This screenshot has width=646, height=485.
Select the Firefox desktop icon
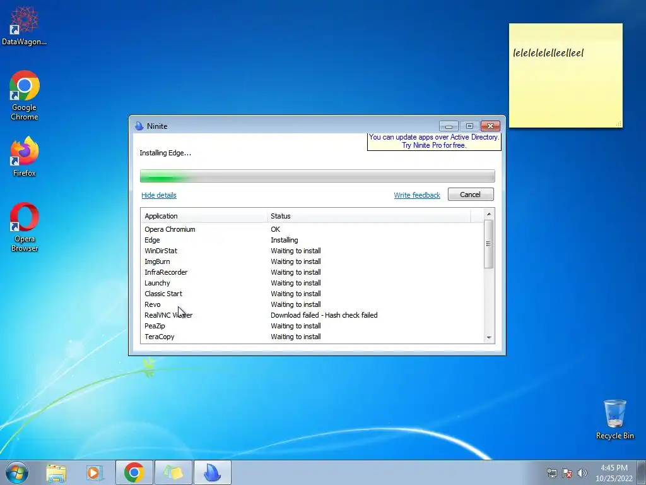25,157
